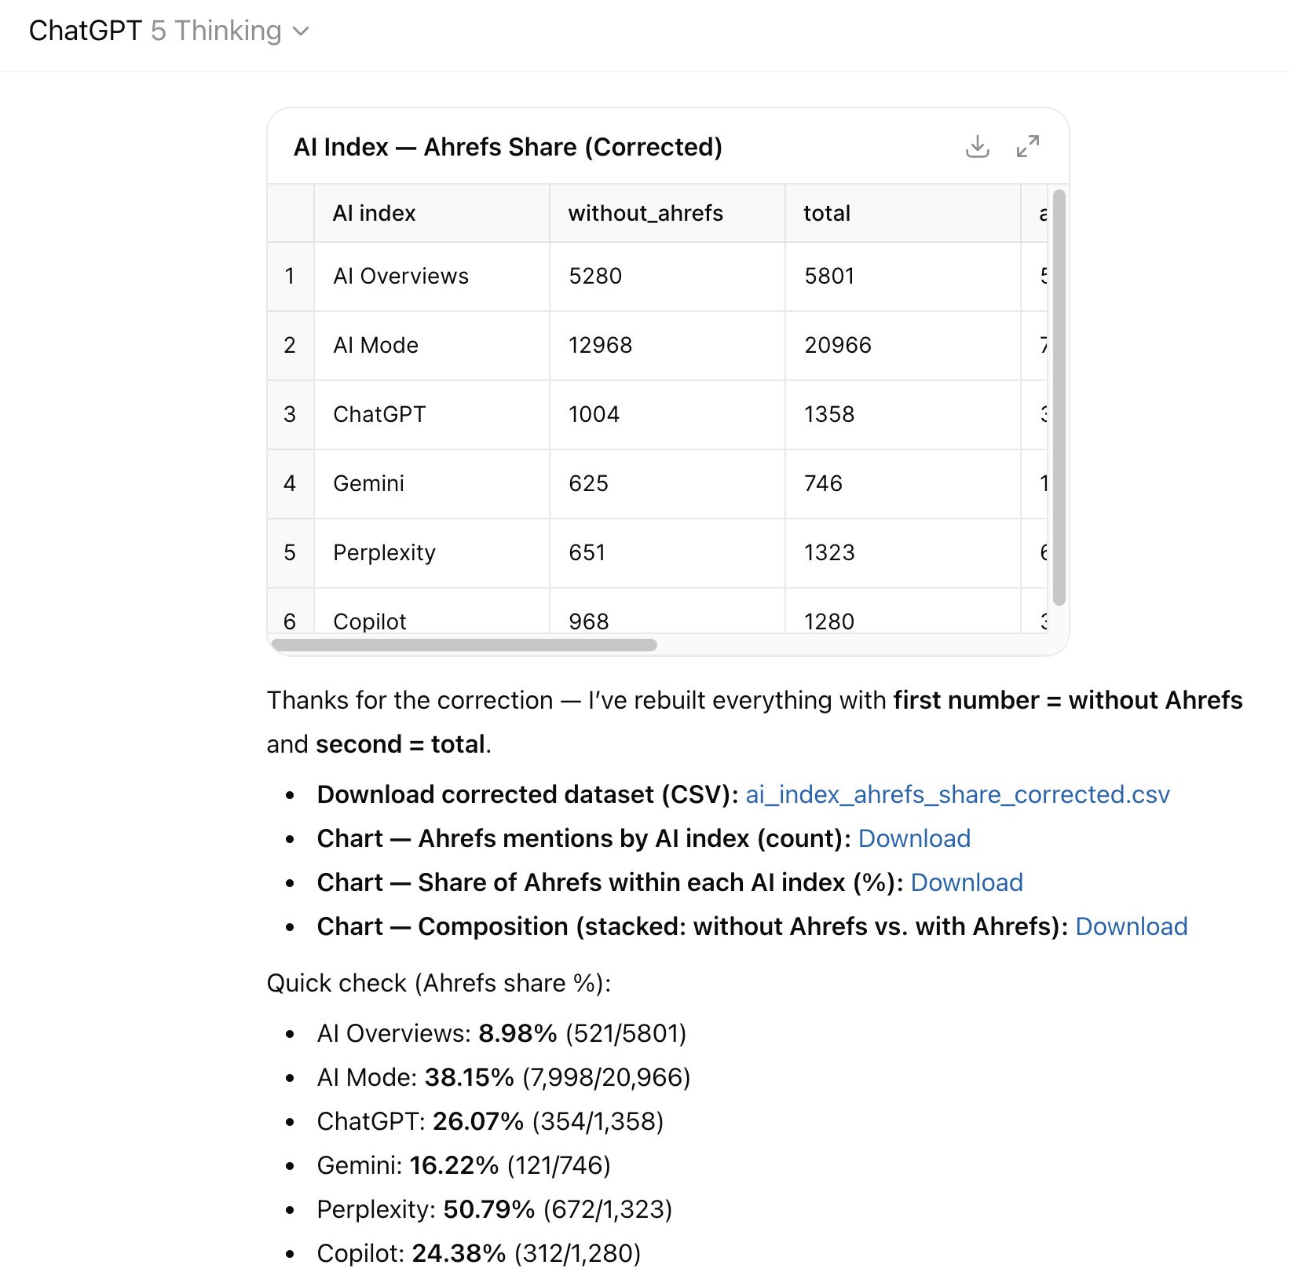
Task: Open the ai_index_ahrefs_share_corrected.csv link
Action: pyautogui.click(x=956, y=794)
